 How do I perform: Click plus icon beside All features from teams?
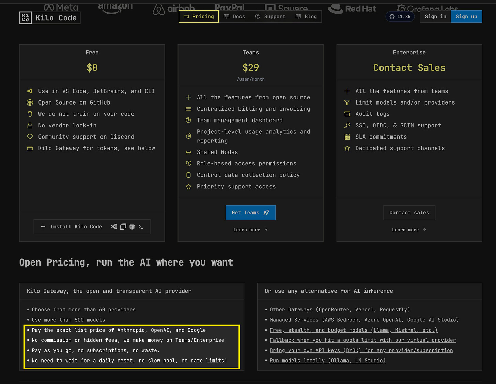coord(347,91)
